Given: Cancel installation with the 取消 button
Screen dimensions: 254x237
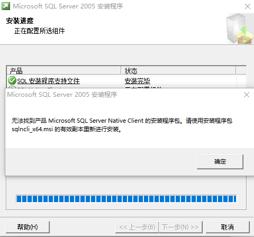Looking at the screenshot, I should click(x=228, y=227).
